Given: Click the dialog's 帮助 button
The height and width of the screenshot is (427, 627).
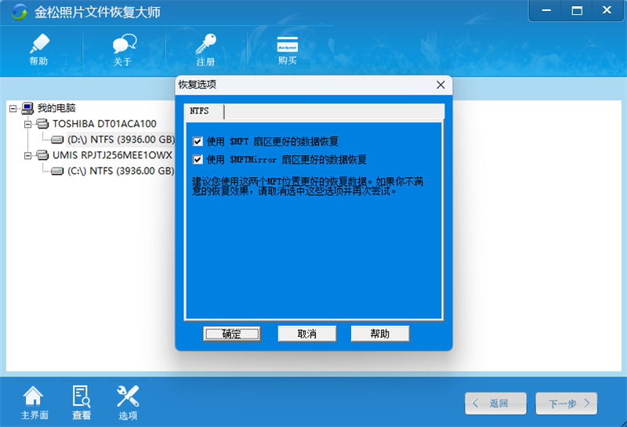Looking at the screenshot, I should 380,334.
